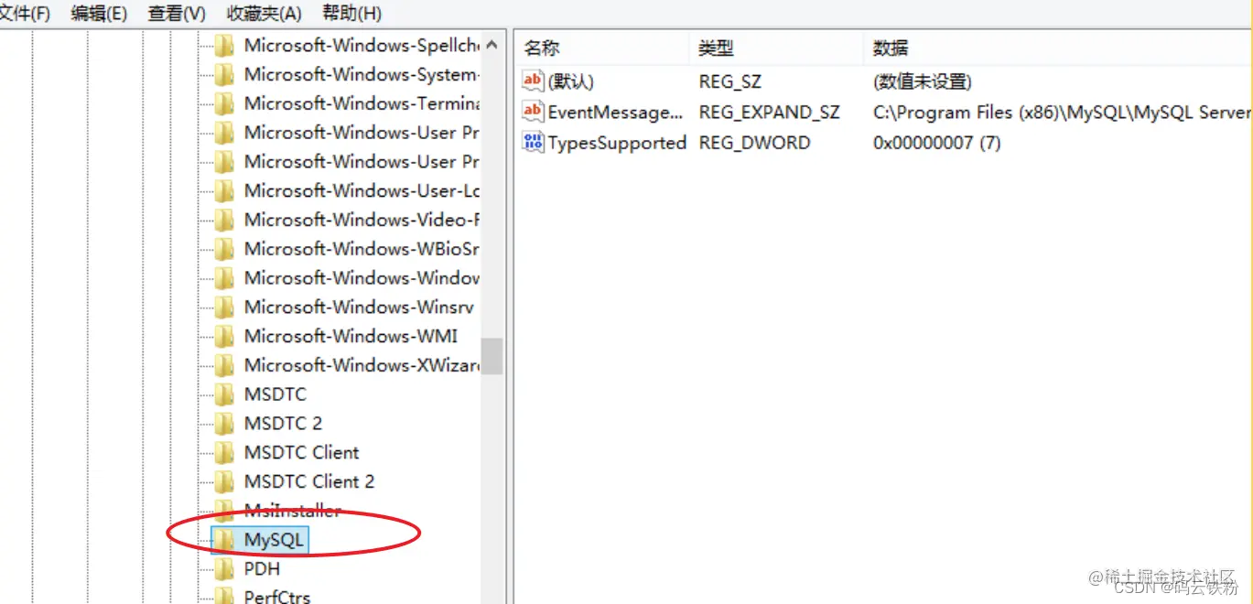1253x604 pixels.
Task: Open the 文件(F) menu
Action: click(25, 13)
